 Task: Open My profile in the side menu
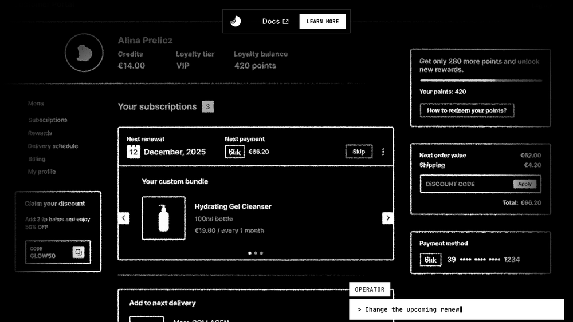(x=42, y=172)
